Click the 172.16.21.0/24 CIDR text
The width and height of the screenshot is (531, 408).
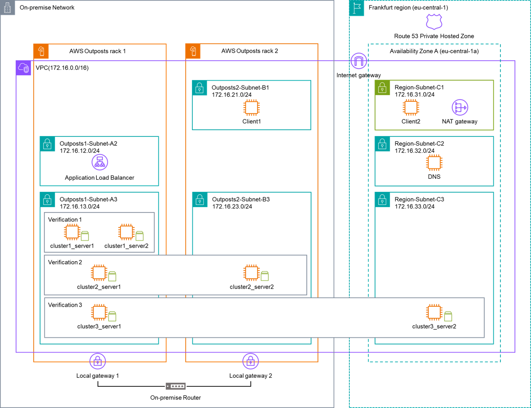232,95
